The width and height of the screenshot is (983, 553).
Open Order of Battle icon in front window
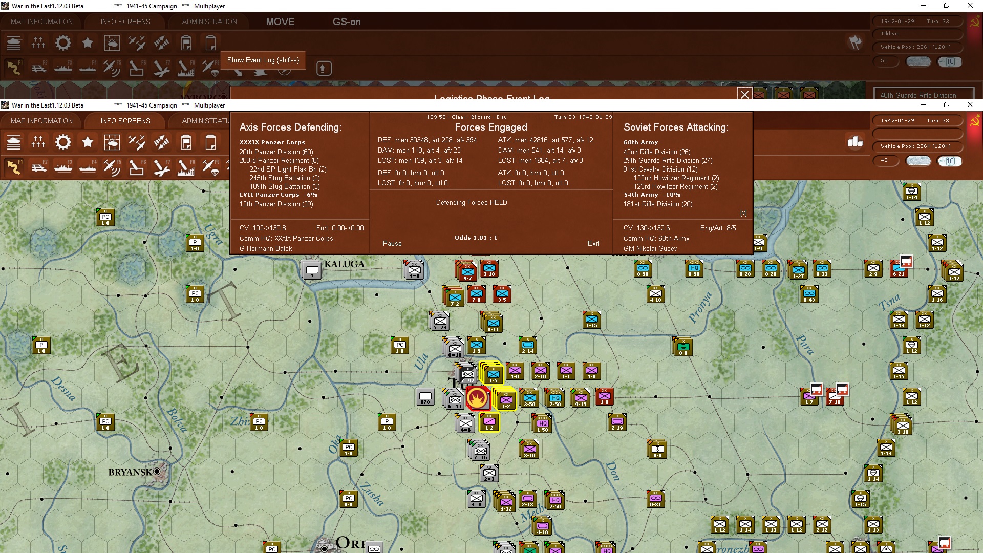14,142
